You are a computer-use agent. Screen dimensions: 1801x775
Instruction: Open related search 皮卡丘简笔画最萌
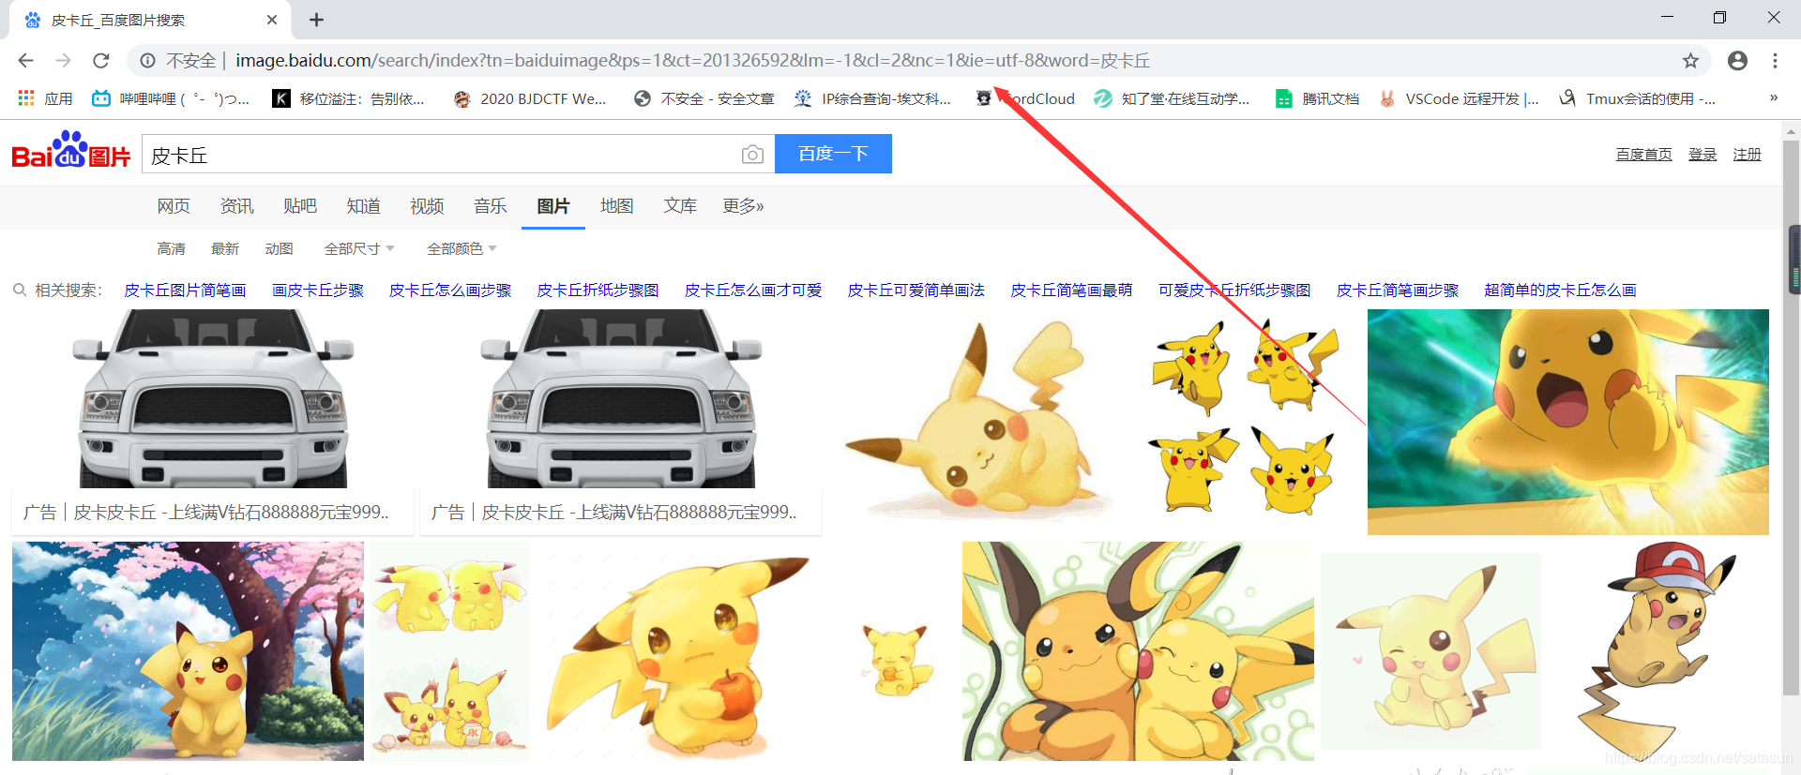1071,291
